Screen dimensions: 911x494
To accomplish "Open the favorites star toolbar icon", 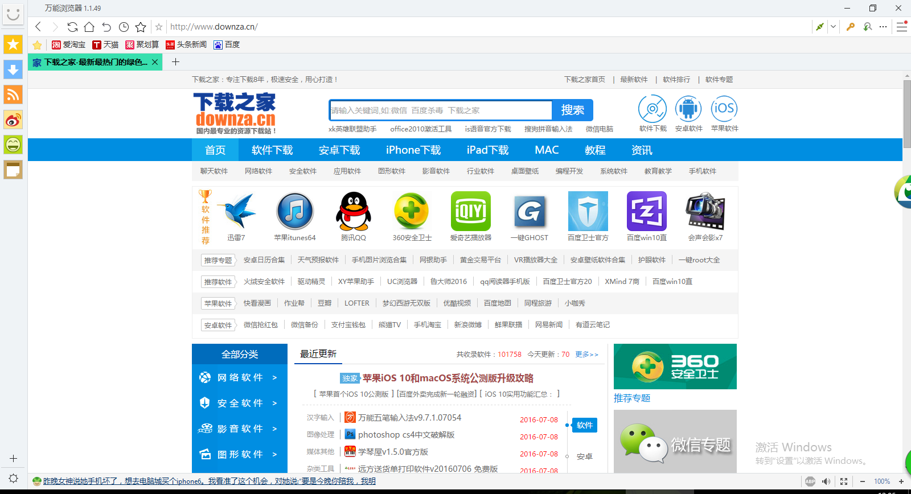I will (141, 27).
